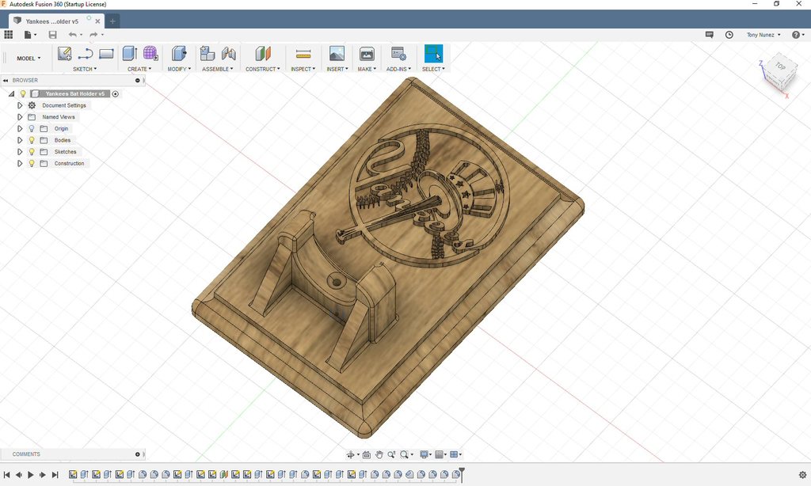Viewport: 811px width, 486px height.
Task: Click the Fit zoom window icon
Action: click(x=405, y=454)
